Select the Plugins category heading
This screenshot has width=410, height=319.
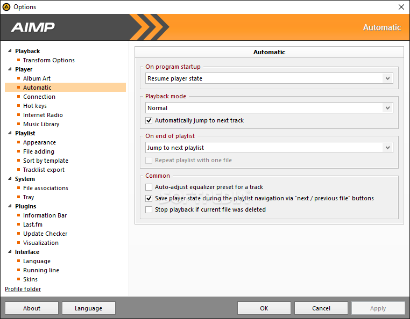coord(26,206)
